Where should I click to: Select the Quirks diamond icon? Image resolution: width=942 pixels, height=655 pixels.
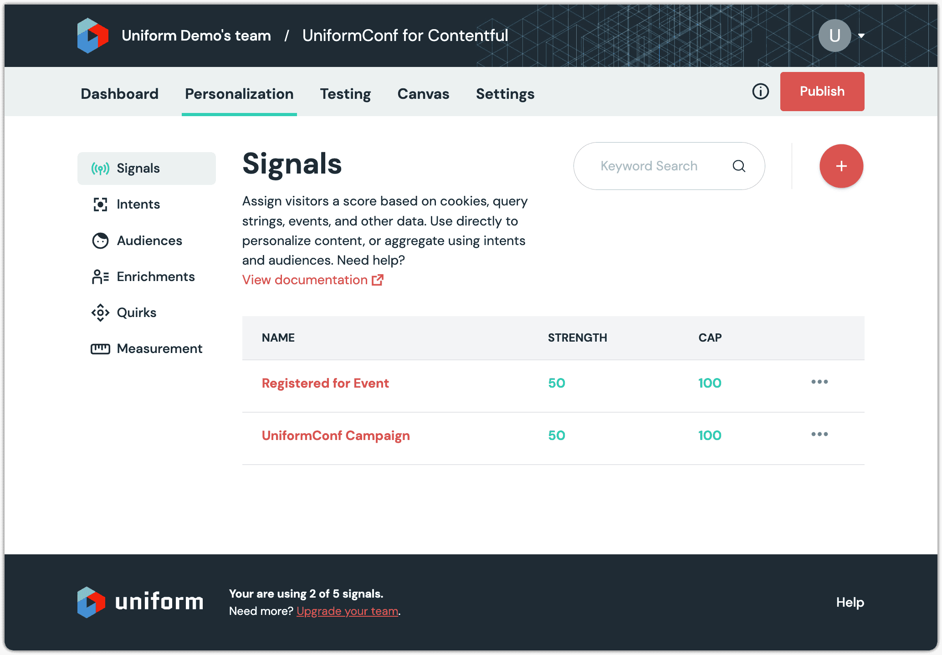tap(100, 312)
